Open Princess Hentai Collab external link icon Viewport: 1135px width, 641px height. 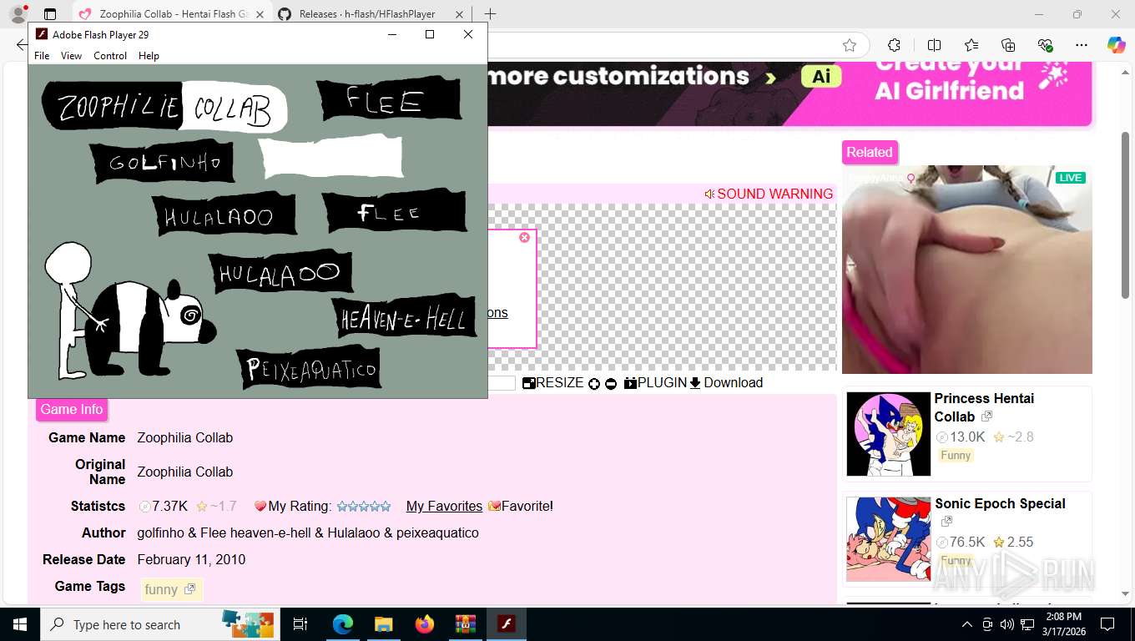pyautogui.click(x=987, y=416)
